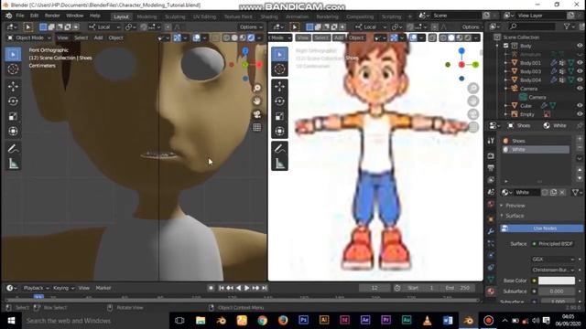Open Object Mode dropdown in left viewport
The width and height of the screenshot is (586, 329).
(29, 37)
